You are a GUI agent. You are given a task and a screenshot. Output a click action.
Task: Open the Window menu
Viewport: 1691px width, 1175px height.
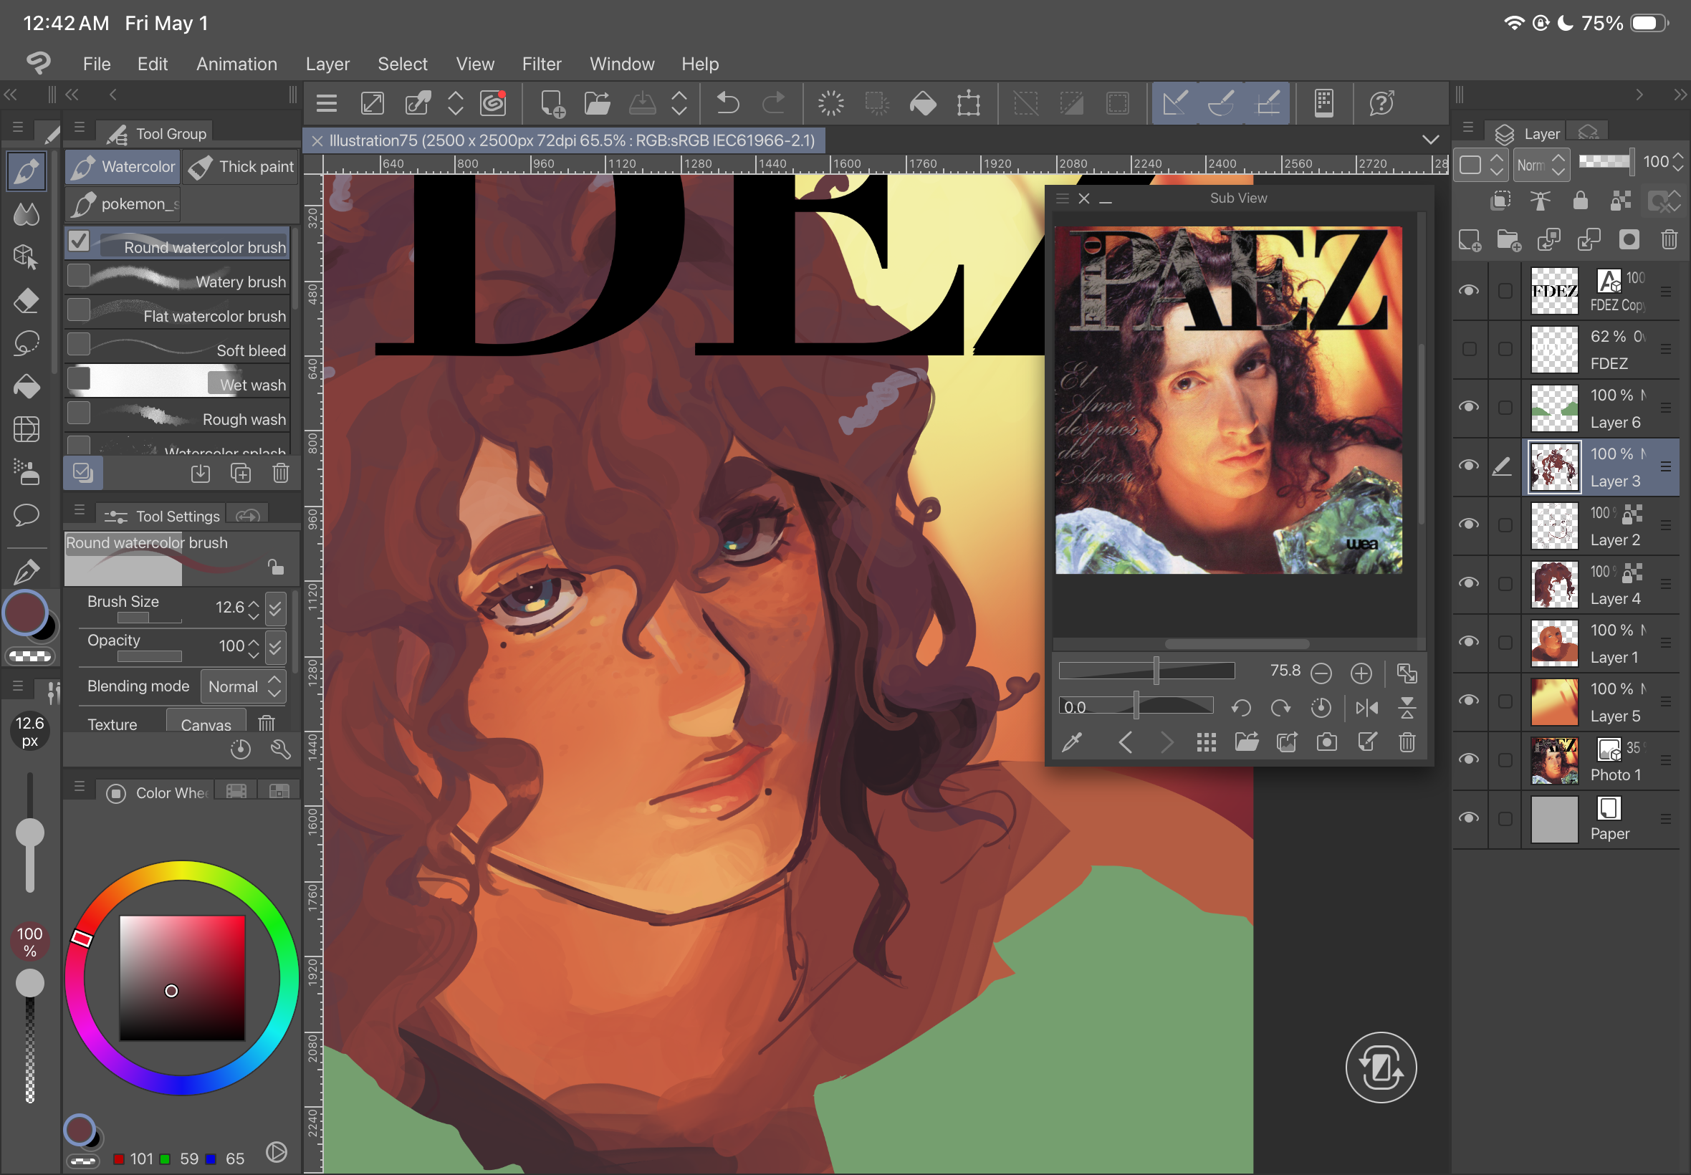coord(621,64)
